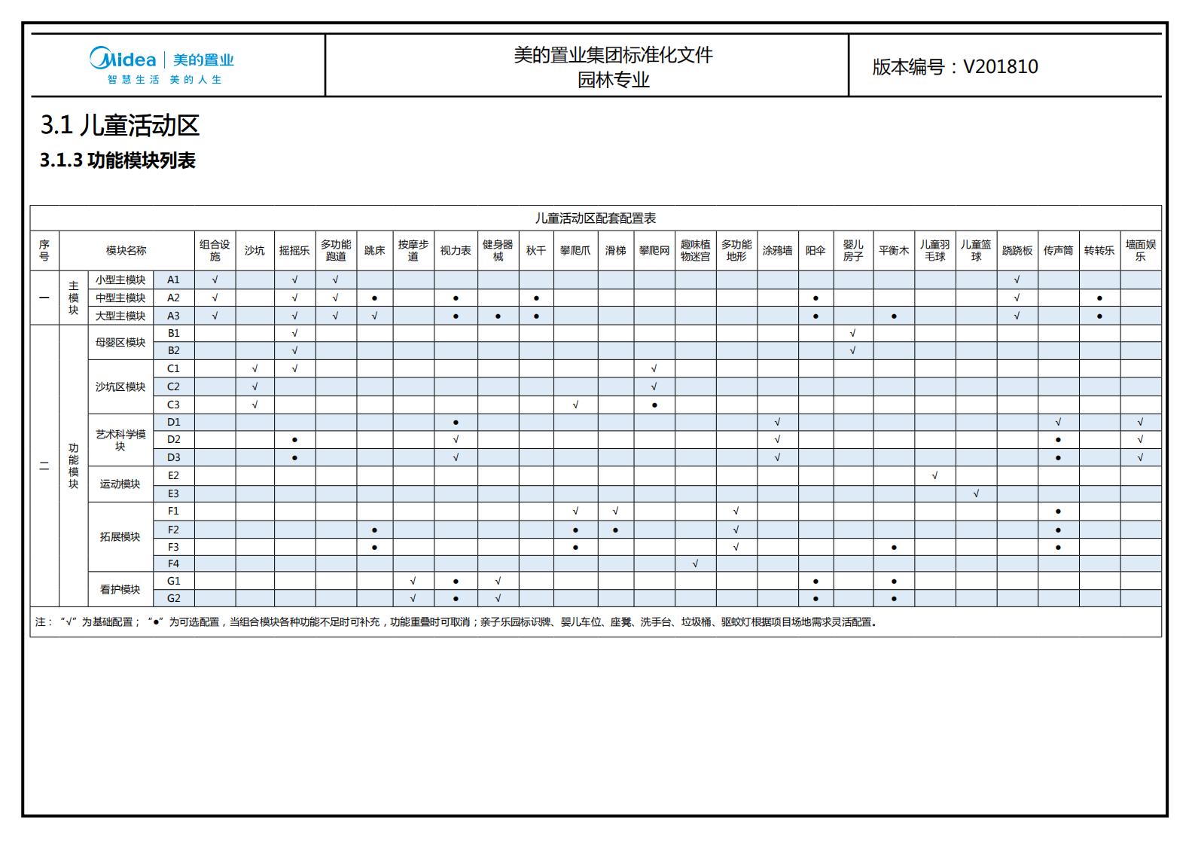
Task: Click the '秋千' column header
Action: tap(536, 250)
